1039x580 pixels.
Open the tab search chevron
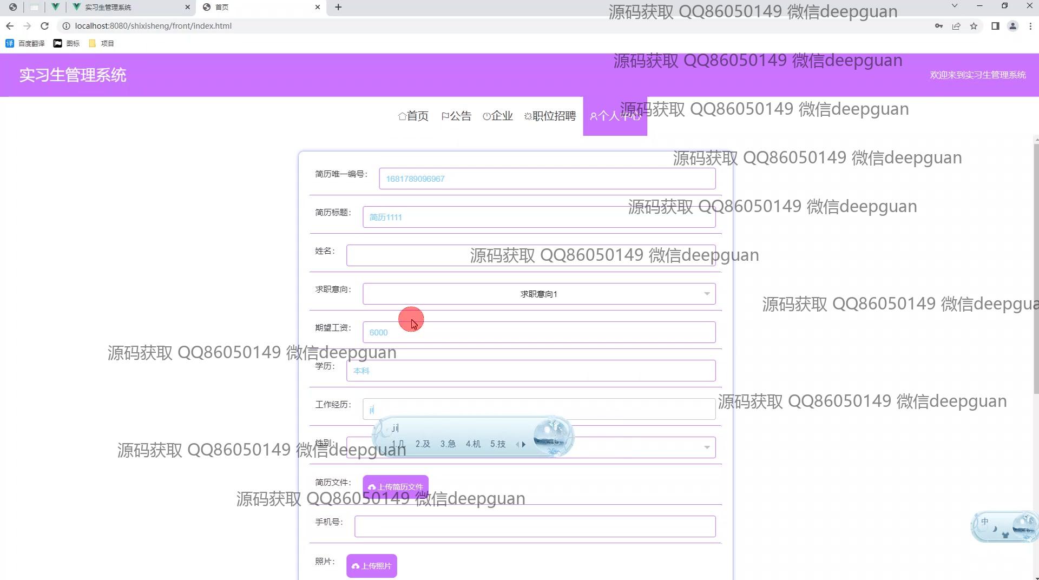(955, 6)
